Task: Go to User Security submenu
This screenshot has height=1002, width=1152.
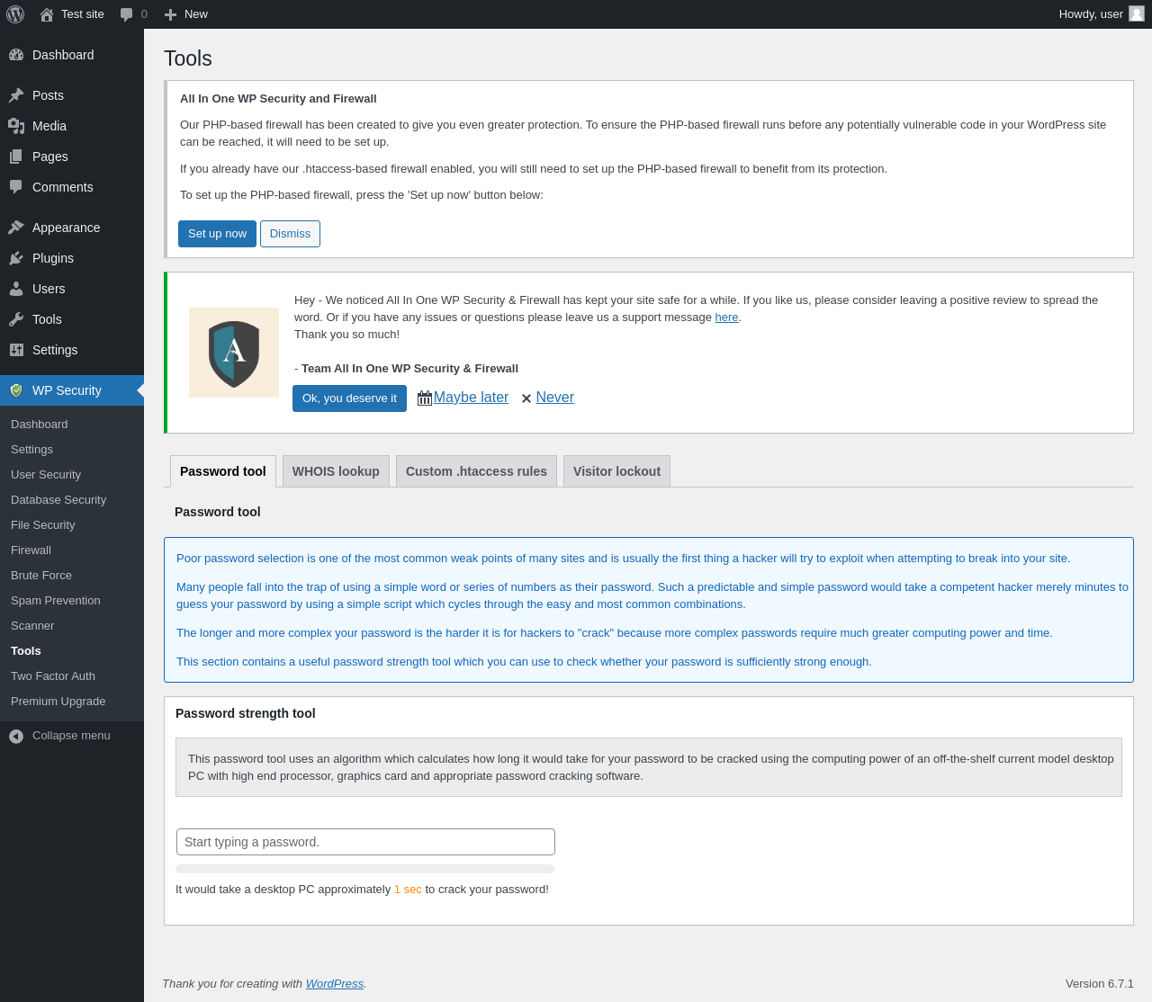Action: point(72,475)
